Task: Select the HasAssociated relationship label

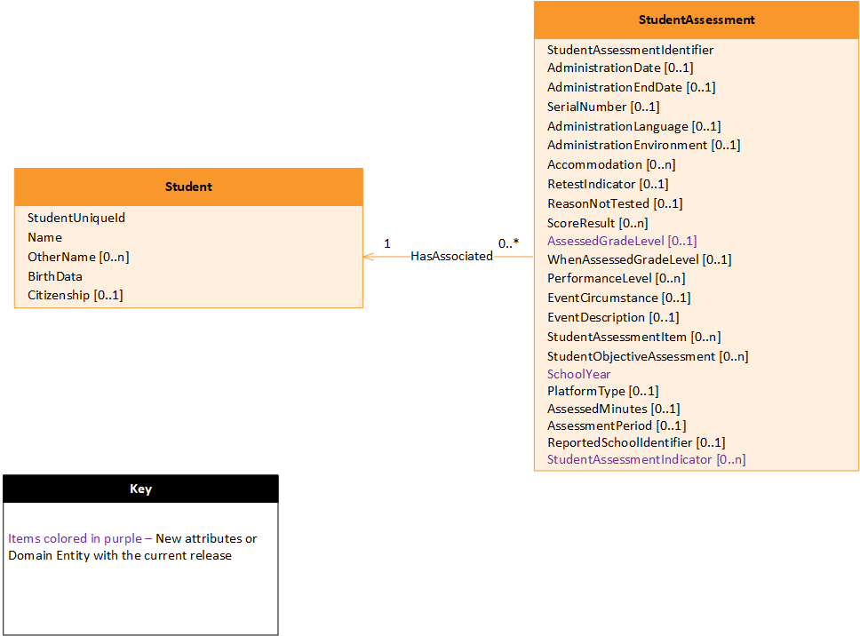Action: pos(452,256)
